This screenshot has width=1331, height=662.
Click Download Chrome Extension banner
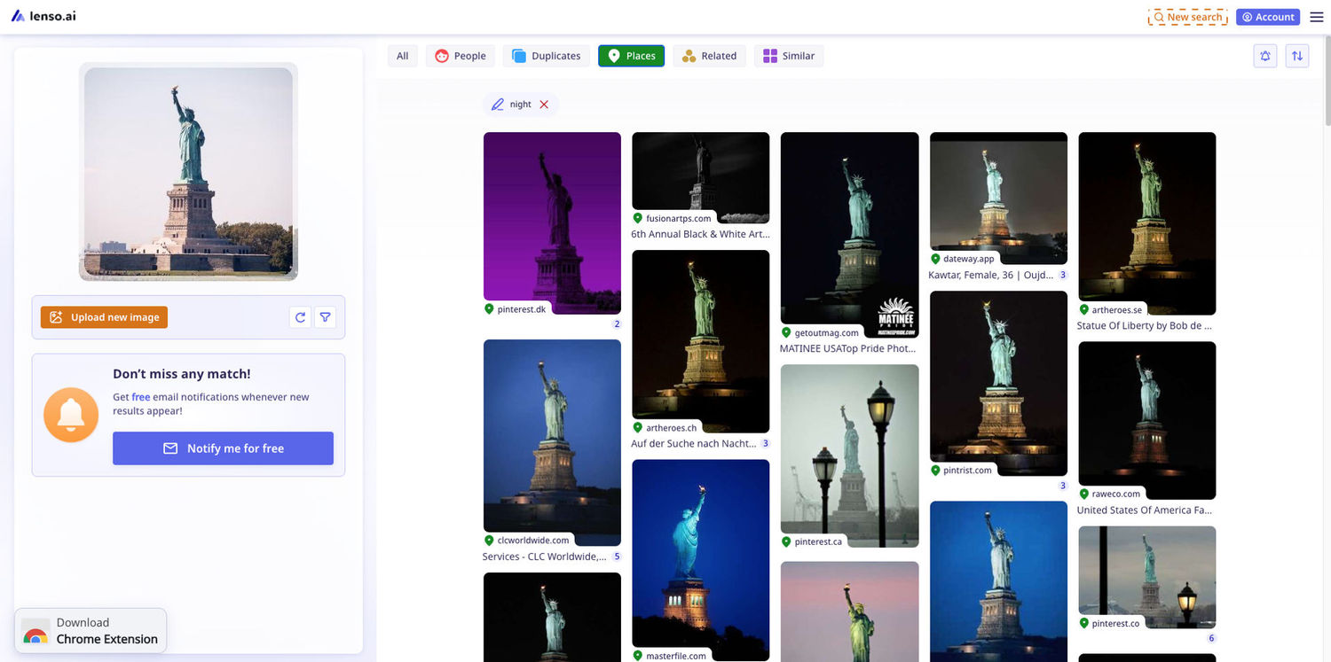(x=91, y=631)
